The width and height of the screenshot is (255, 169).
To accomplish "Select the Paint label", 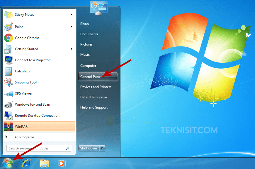I will click(x=19, y=27).
